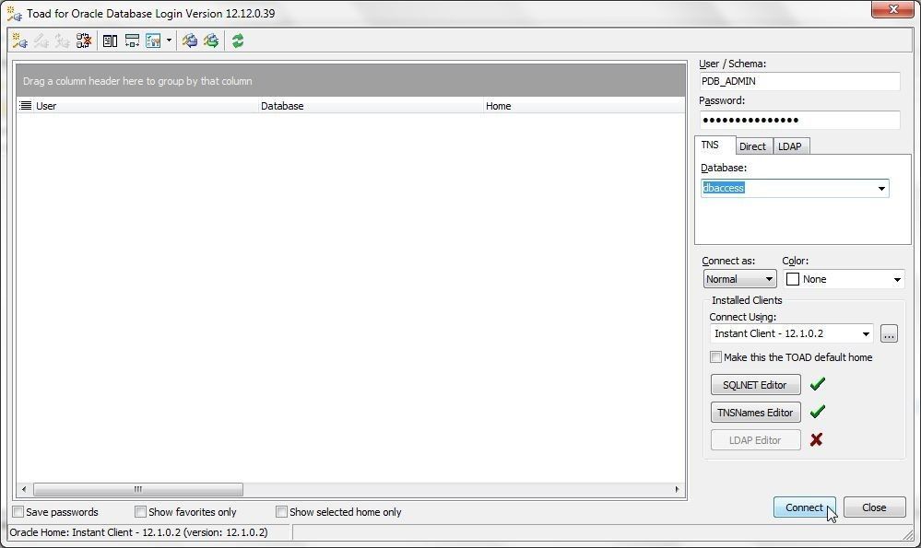Click the green checkmark next to TNSNames Editor

817,412
